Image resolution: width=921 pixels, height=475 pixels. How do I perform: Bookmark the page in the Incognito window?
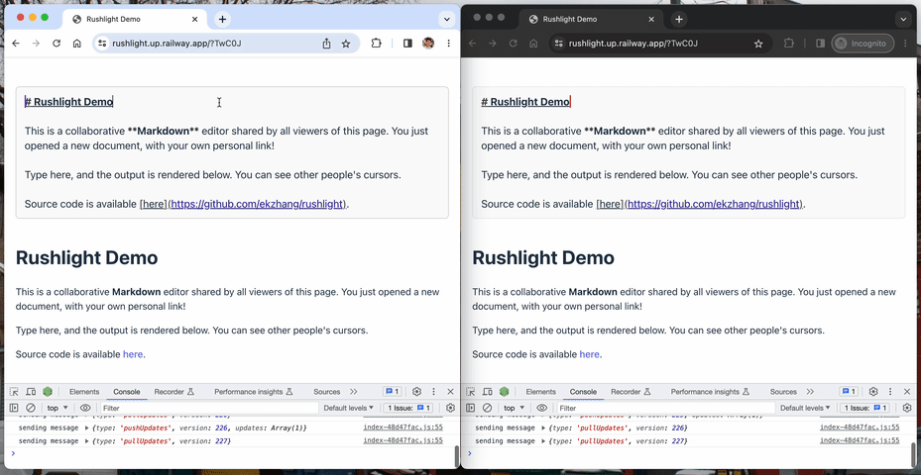coord(758,44)
